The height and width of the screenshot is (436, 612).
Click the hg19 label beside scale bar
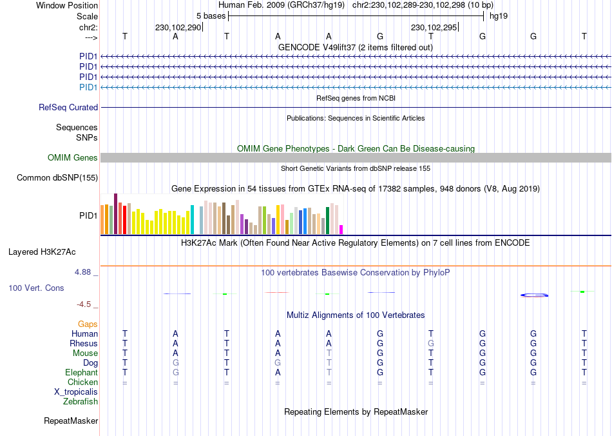[499, 16]
